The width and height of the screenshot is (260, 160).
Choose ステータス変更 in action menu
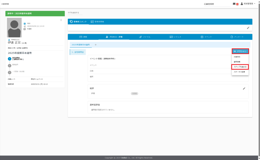[x=239, y=72]
